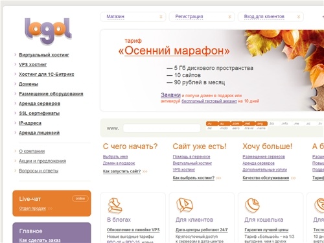
Task: Click the '«Осенний марафон»' tariff heading
Action: [x=174, y=51]
